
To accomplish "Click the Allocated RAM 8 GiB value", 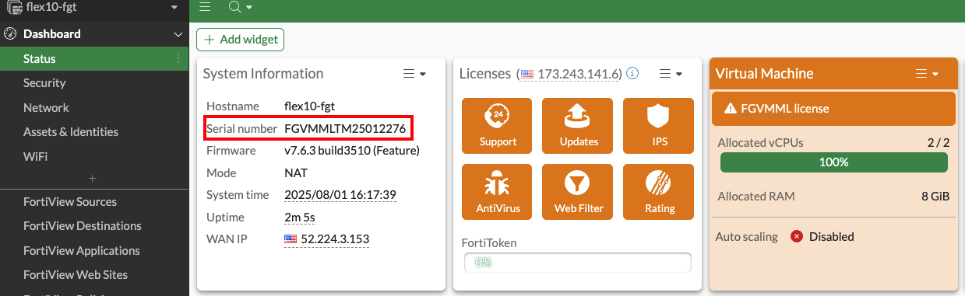I will pyautogui.click(x=935, y=197).
